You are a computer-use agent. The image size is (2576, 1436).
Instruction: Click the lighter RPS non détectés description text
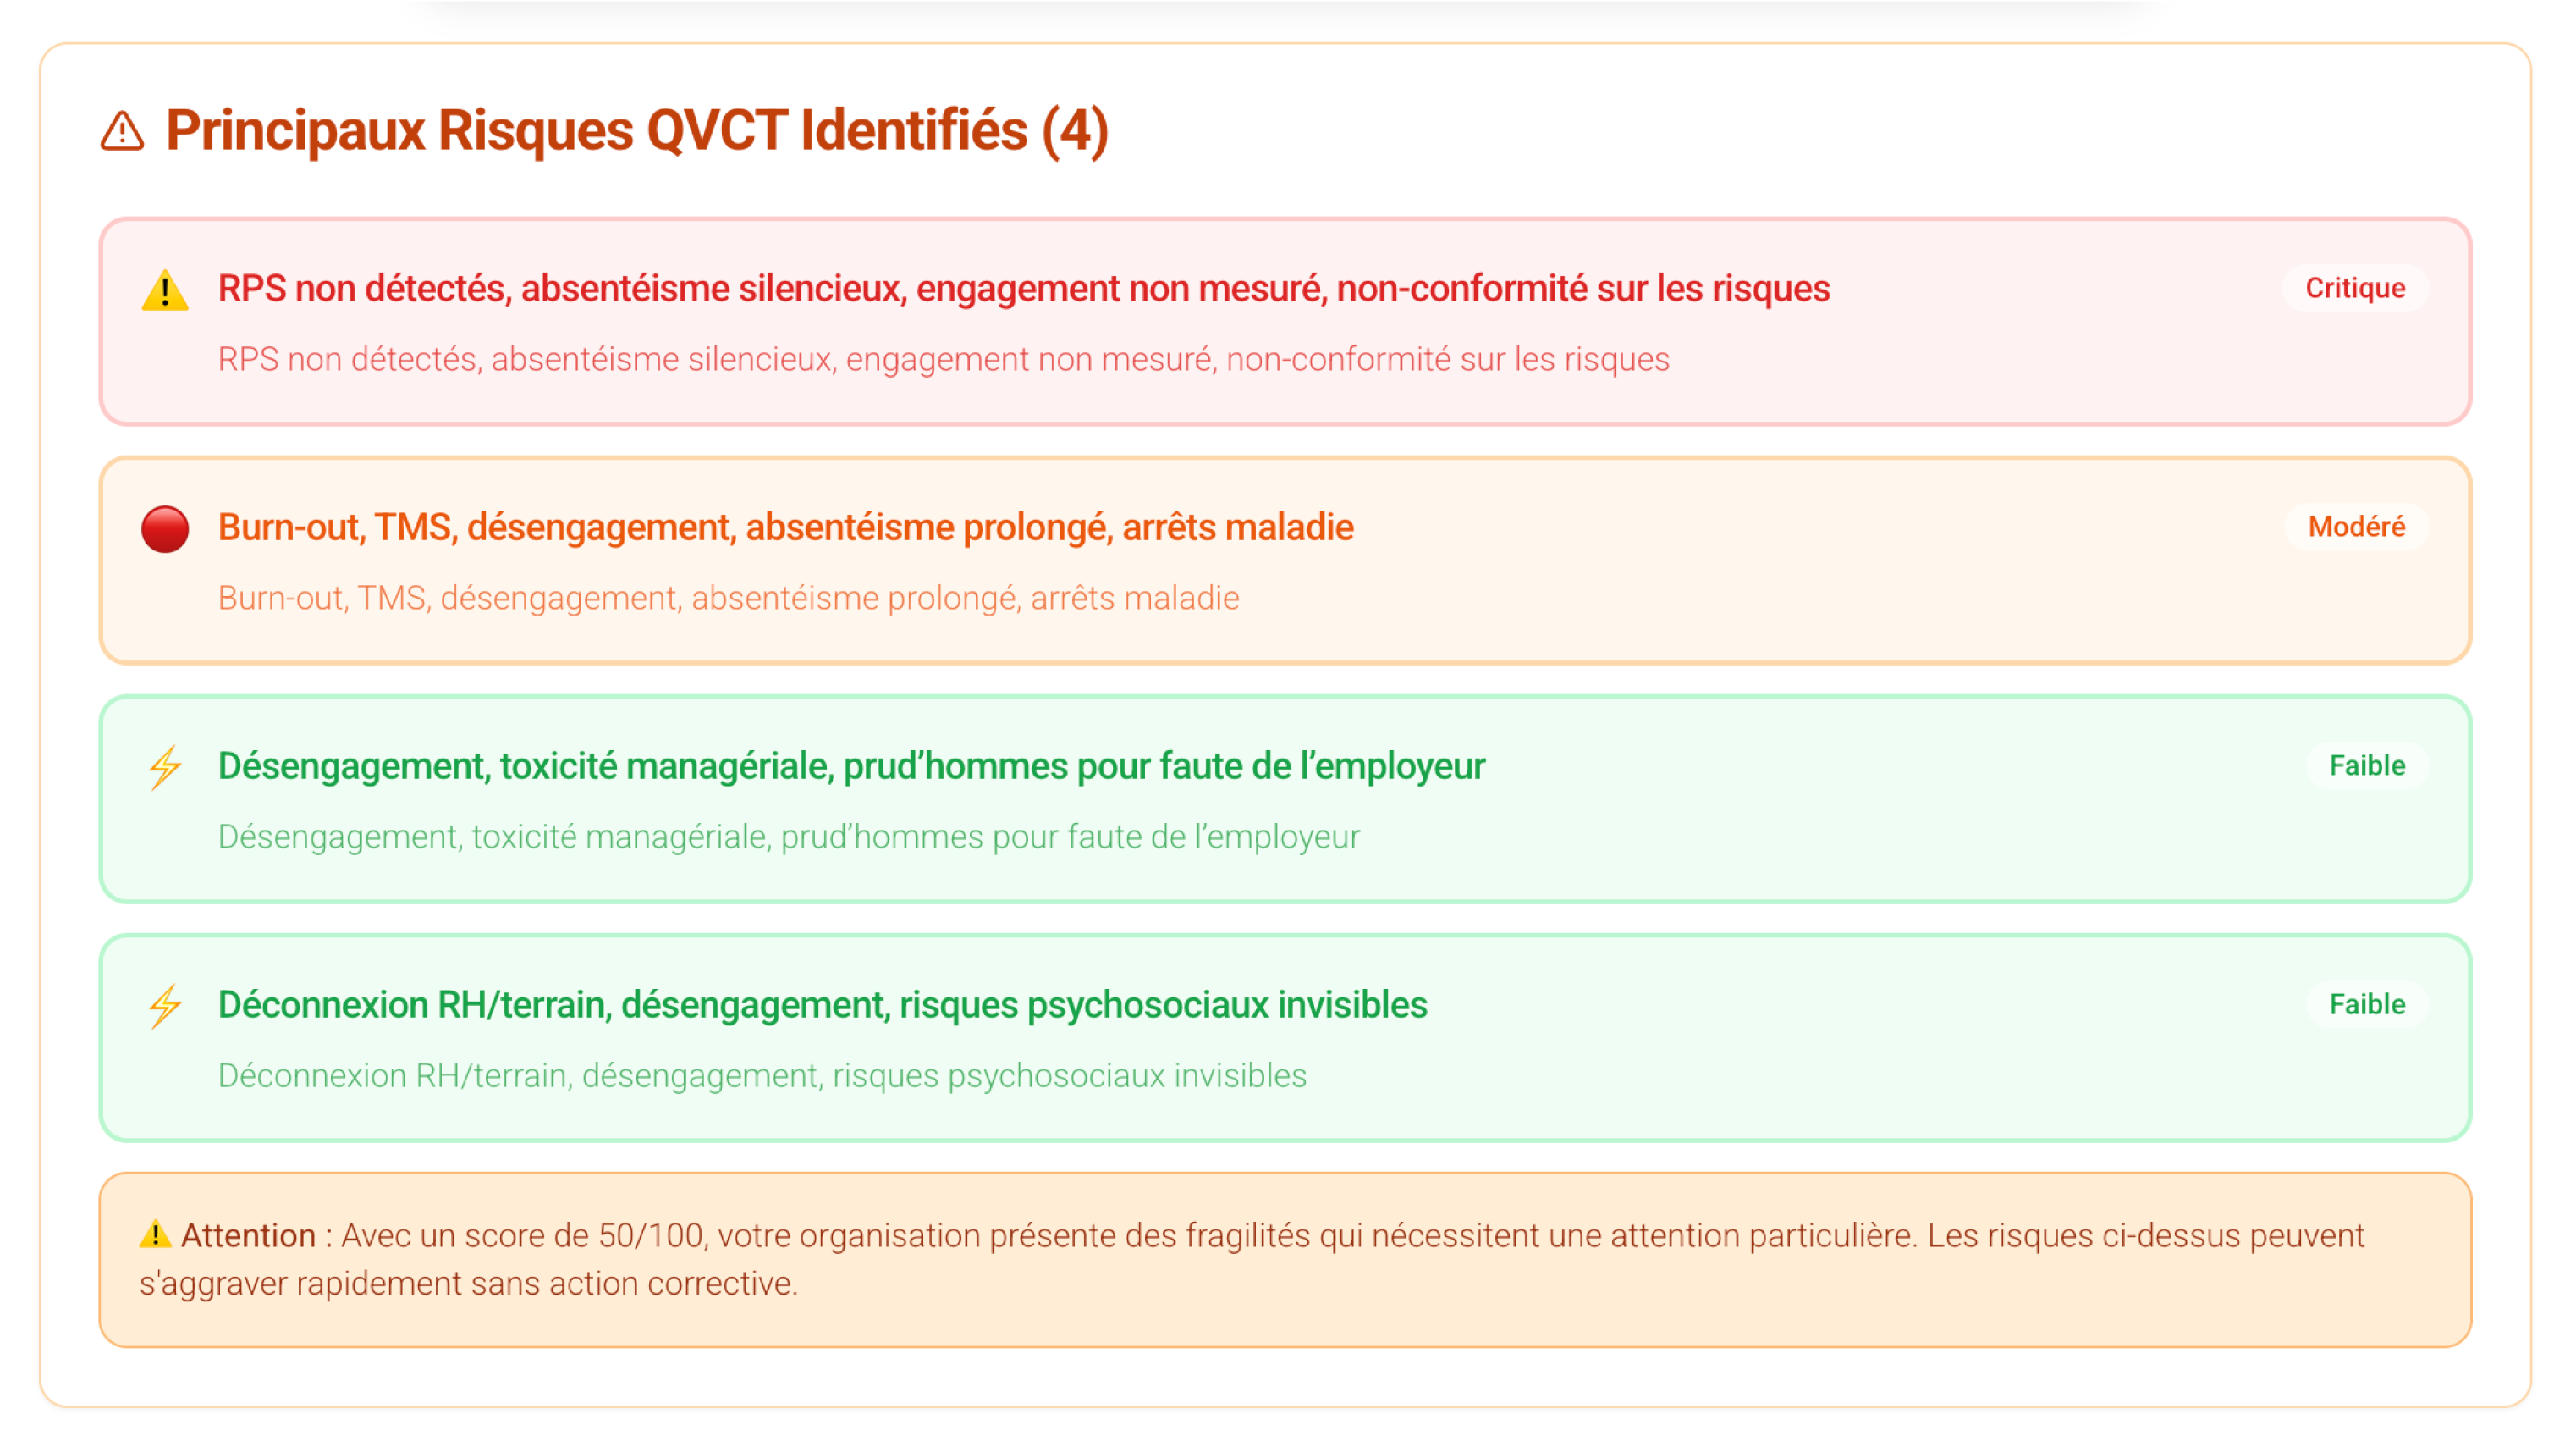[x=943, y=359]
